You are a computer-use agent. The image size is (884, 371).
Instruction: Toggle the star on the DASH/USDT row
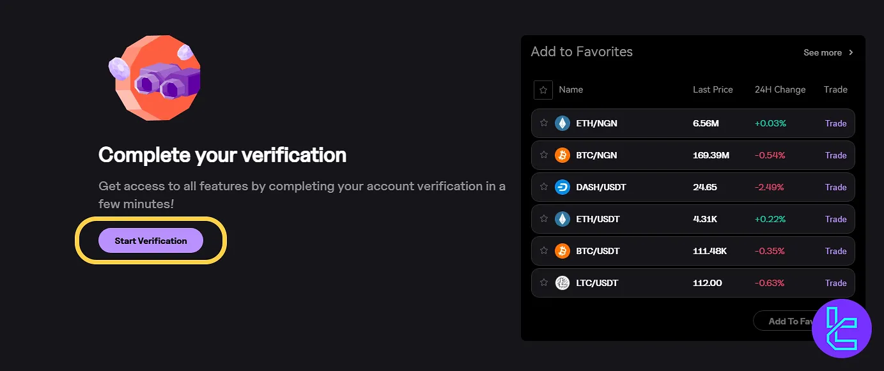544,186
